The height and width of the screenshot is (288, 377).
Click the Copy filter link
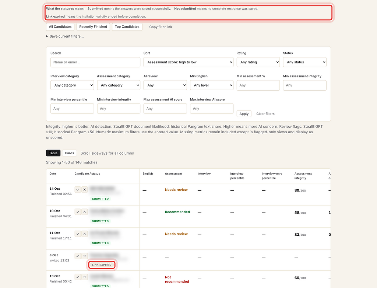click(161, 27)
